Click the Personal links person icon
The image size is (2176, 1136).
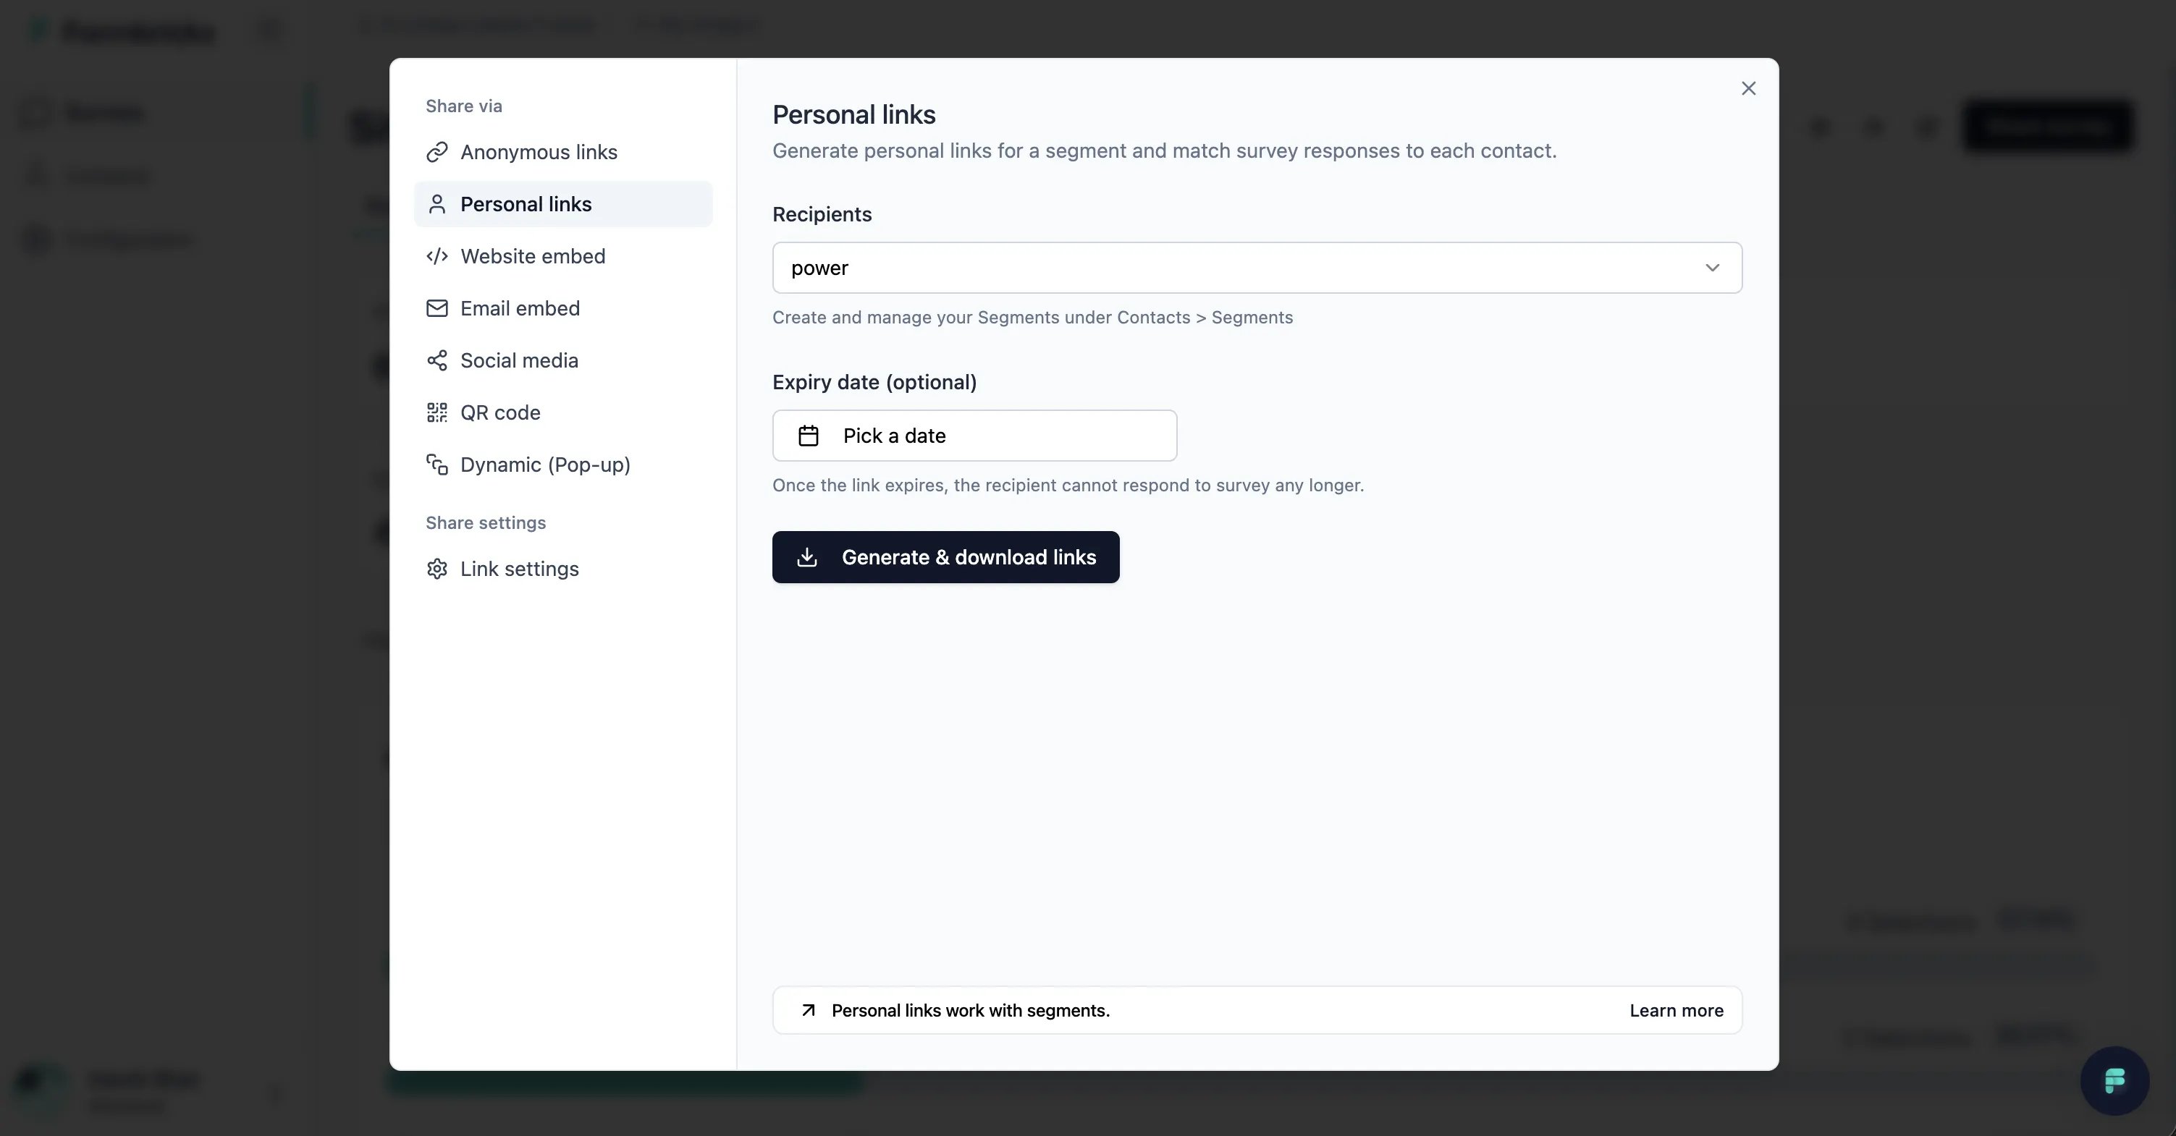pyautogui.click(x=437, y=204)
